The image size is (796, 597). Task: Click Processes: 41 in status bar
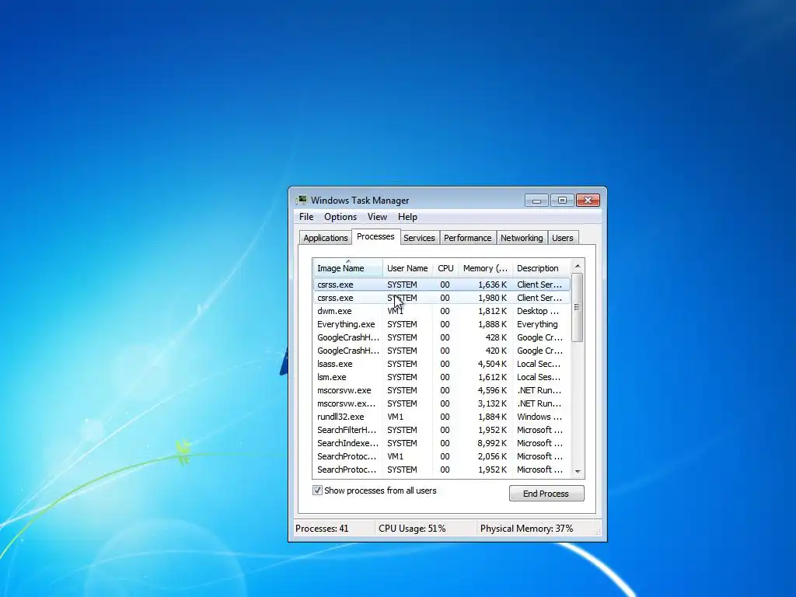pyautogui.click(x=322, y=529)
